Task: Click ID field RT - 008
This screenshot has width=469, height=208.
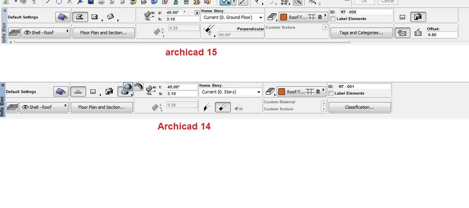Action: (366, 12)
